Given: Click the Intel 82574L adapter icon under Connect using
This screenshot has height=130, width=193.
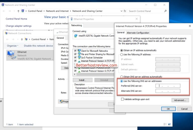Looking at the screenshot, I should pos(76,36).
